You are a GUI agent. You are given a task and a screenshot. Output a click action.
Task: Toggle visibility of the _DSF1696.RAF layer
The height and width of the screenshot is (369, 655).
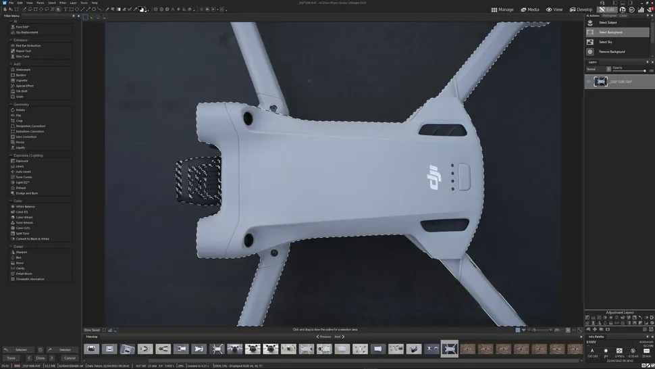(x=588, y=81)
